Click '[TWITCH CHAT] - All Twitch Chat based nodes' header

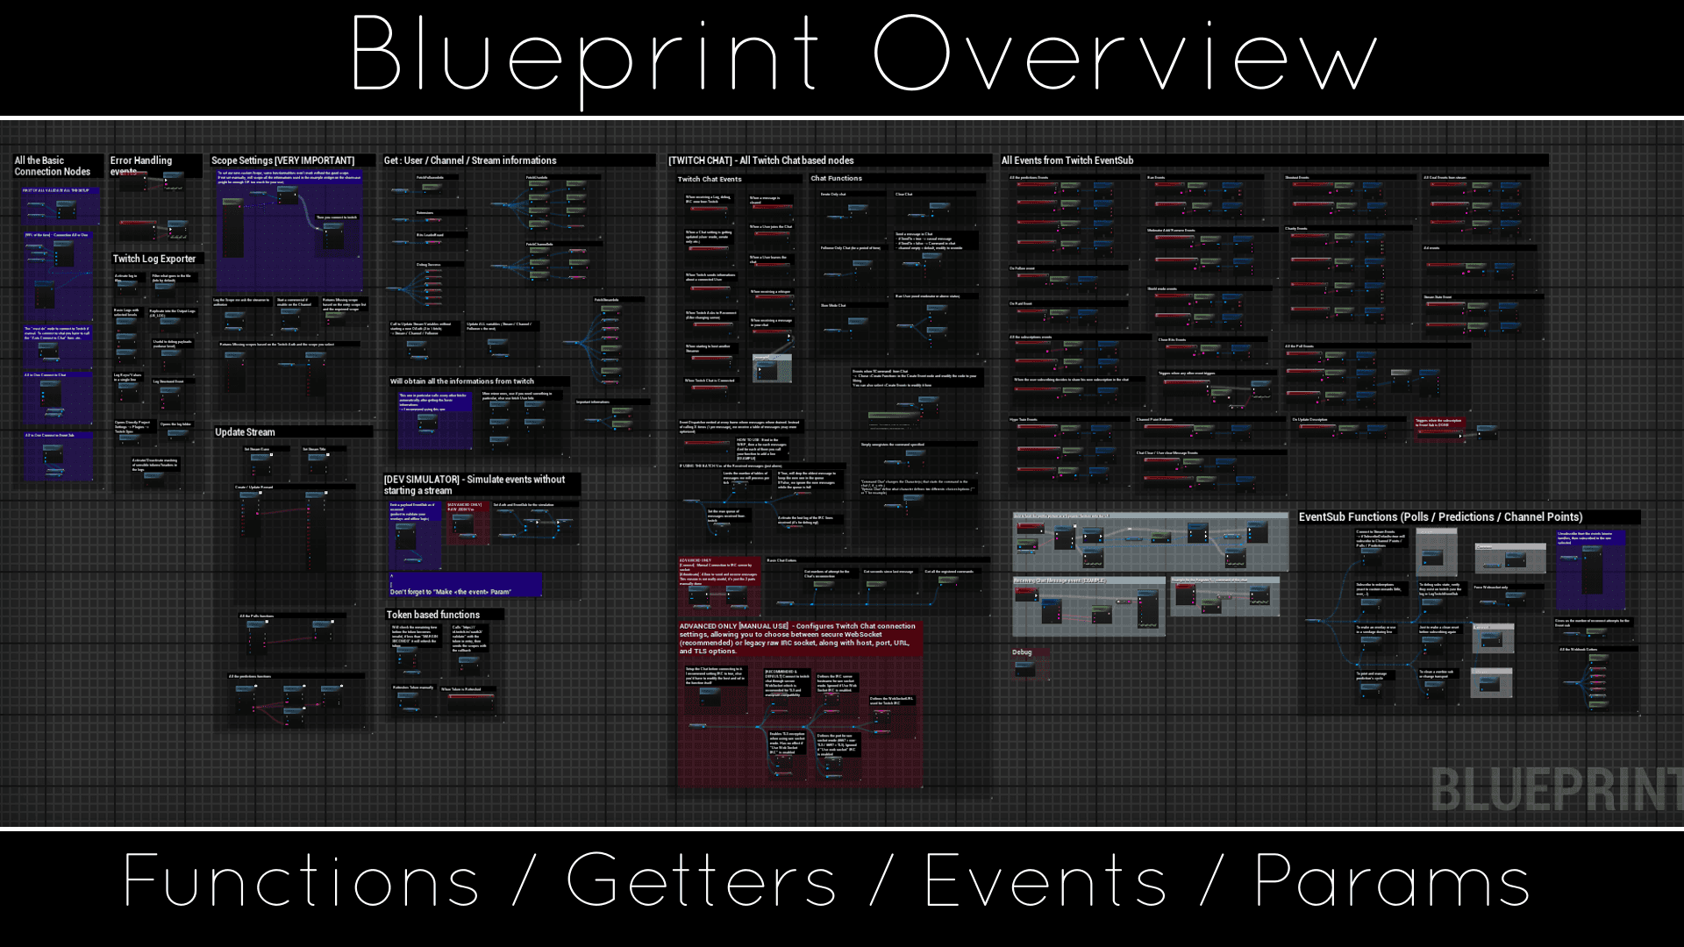pos(761,160)
